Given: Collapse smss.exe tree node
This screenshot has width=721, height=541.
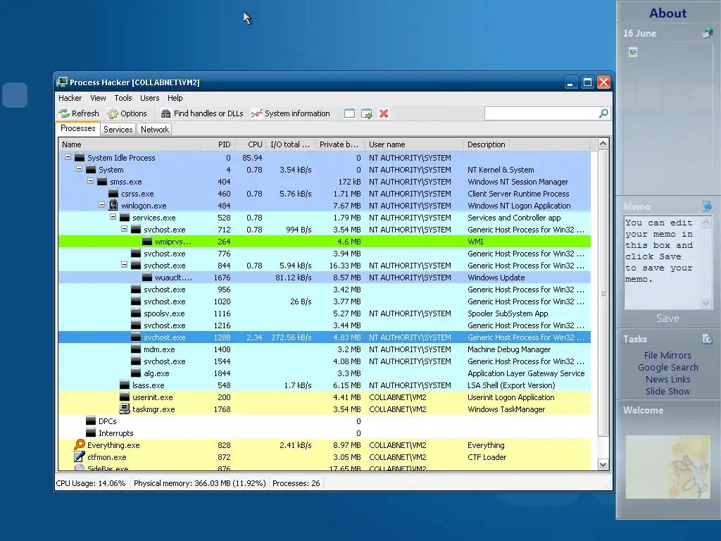Looking at the screenshot, I should (x=91, y=181).
